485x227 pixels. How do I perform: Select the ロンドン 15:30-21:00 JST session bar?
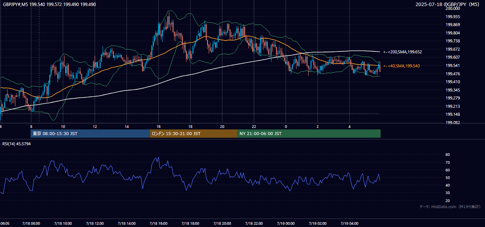pyautogui.click(x=194, y=134)
